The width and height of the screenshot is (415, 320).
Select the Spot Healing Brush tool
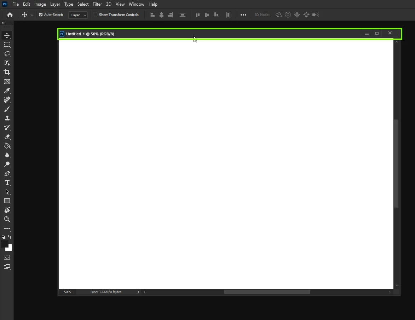pos(7,100)
